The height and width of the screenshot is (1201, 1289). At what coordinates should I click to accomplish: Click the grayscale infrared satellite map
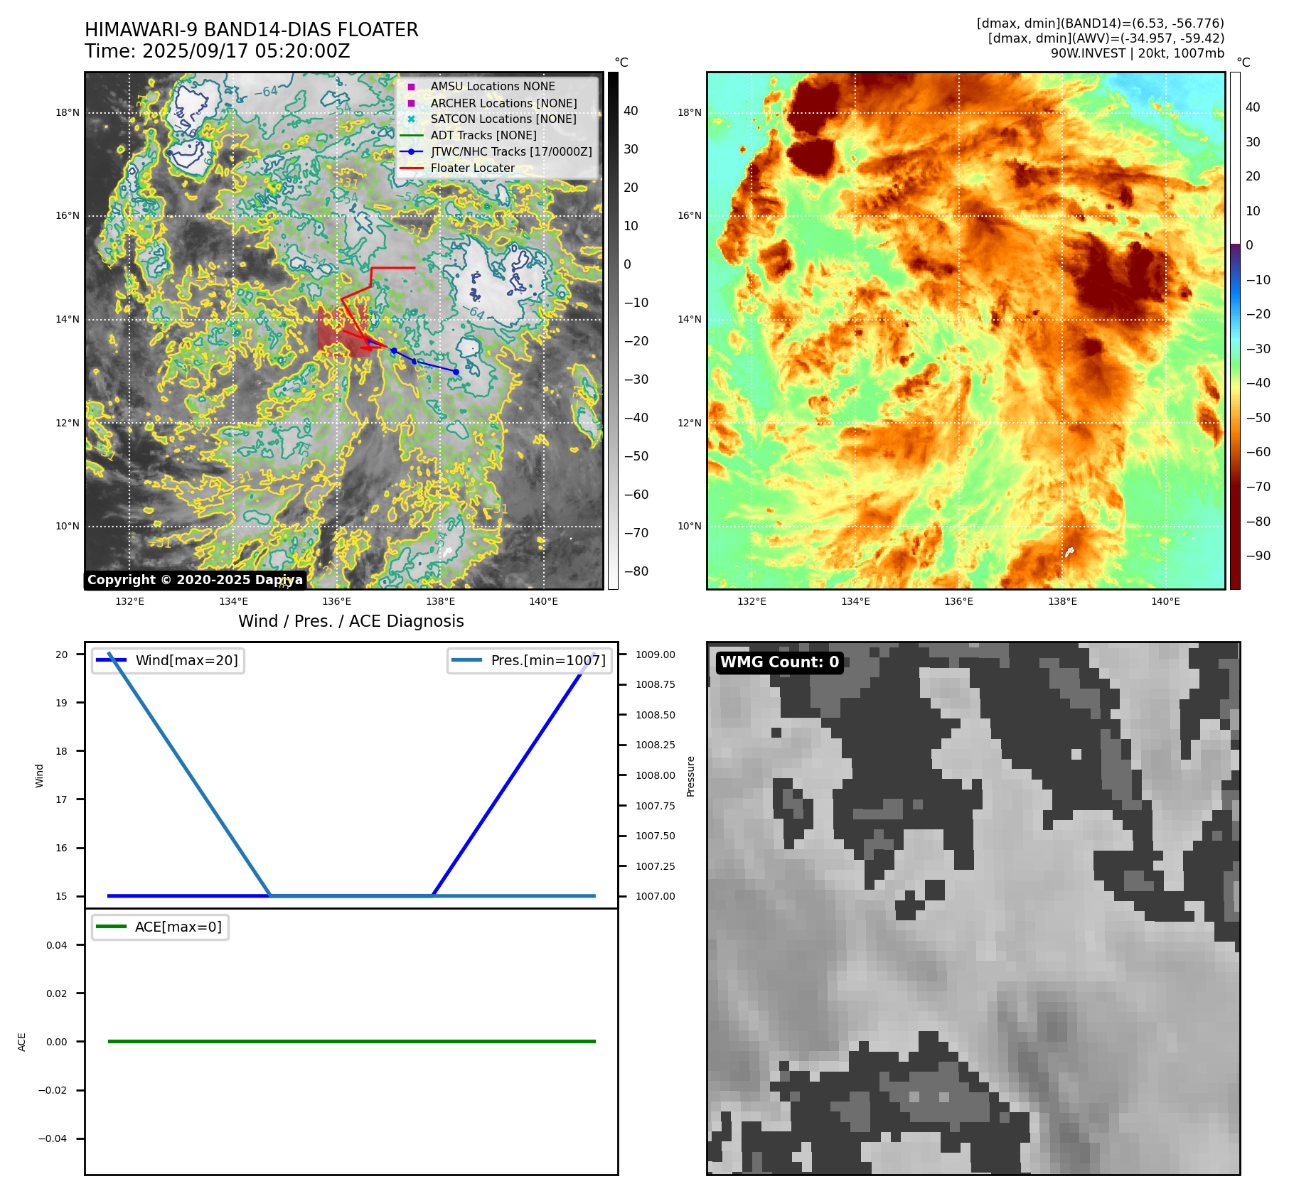[x=344, y=330]
